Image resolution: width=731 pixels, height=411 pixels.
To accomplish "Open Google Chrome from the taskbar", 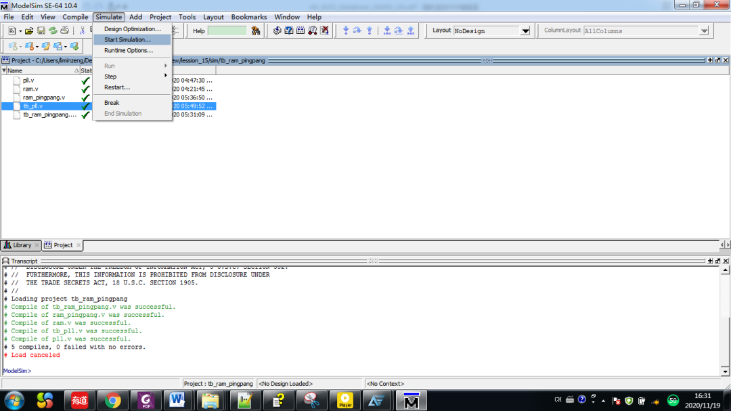I will [x=112, y=400].
